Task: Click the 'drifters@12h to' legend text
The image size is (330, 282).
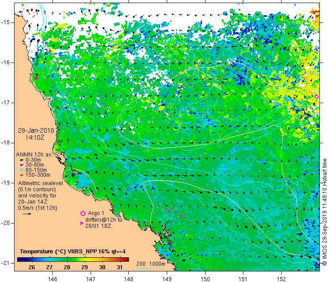Action: (x=104, y=219)
